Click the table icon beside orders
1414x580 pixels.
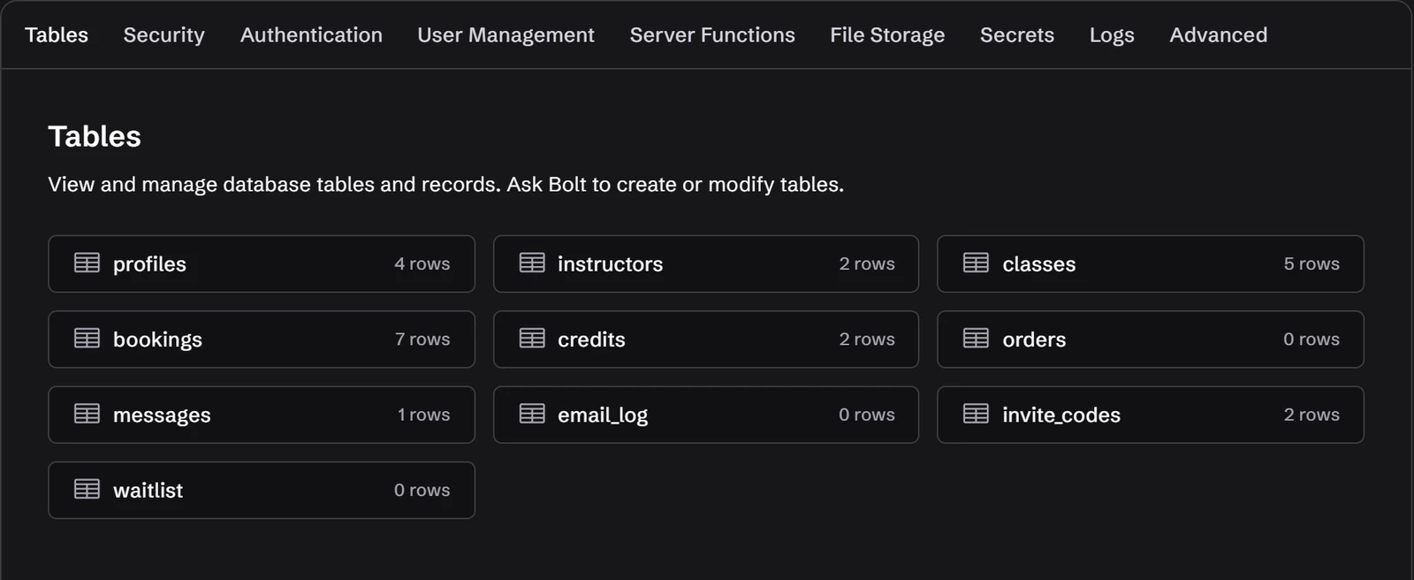tap(976, 339)
